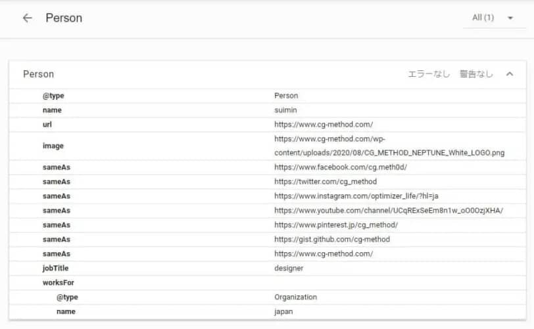Click the image property label
The height and width of the screenshot is (329, 534).
pyautogui.click(x=53, y=146)
